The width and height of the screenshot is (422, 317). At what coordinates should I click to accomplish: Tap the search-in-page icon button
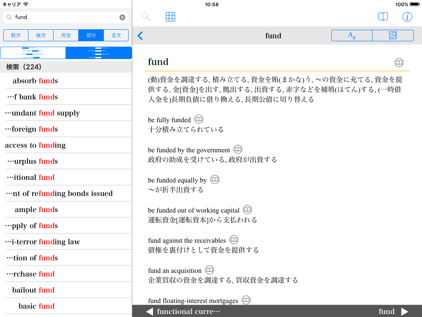click(393, 35)
